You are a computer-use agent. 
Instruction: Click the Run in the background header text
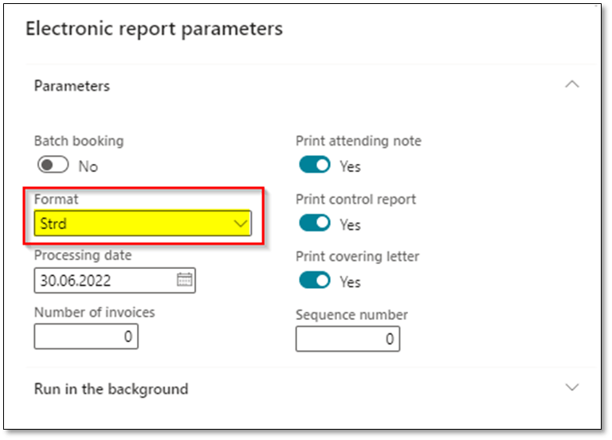pyautogui.click(x=111, y=389)
